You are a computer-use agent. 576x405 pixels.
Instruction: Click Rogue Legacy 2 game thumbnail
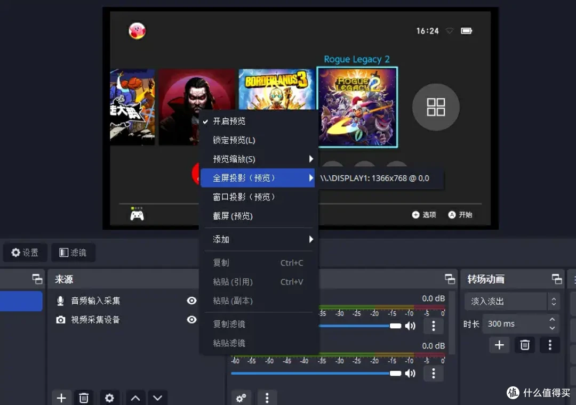tap(357, 107)
